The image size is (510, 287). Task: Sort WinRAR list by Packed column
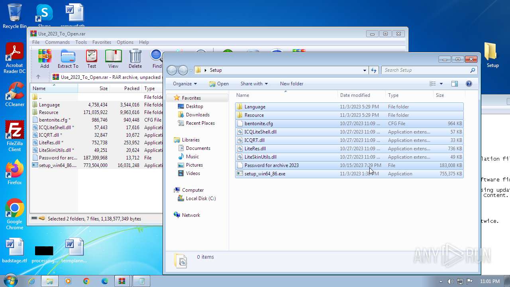126,88
